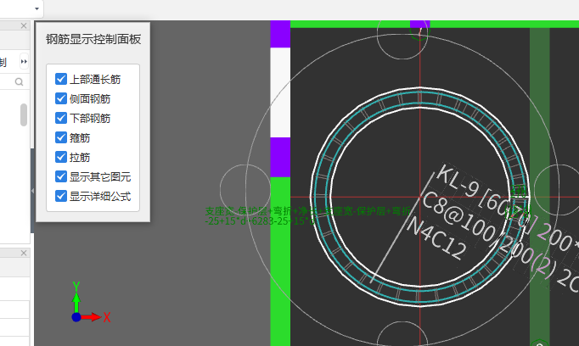Close the lower left side panel
The width and height of the screenshot is (579, 346).
click(x=24, y=253)
